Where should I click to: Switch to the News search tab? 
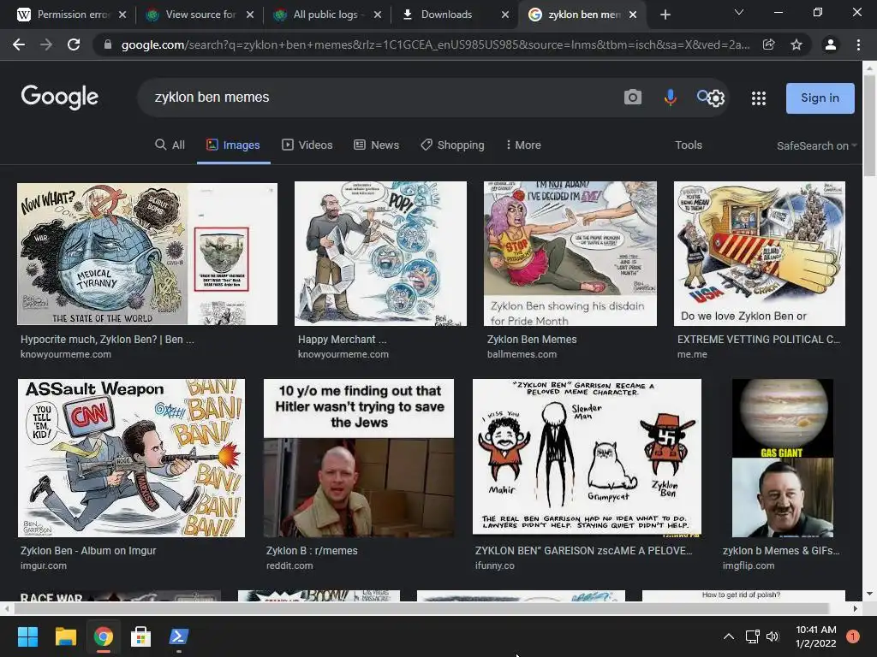(x=377, y=145)
